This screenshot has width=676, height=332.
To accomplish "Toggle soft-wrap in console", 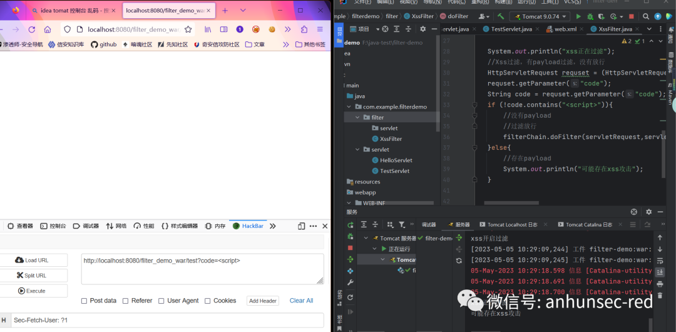I will pos(660,261).
